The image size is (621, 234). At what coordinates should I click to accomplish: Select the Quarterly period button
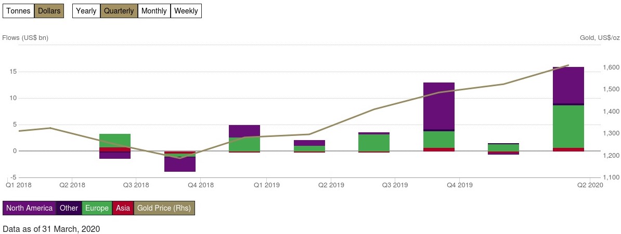(119, 11)
